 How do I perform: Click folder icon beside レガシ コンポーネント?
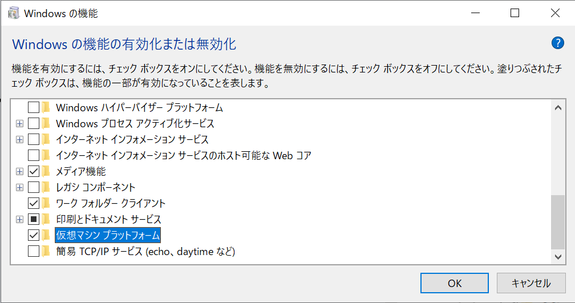46,187
